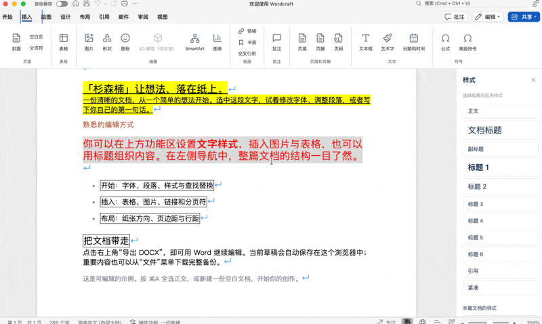Insert a blank page (空白页)
This screenshot has height=324, width=542.
coord(37,37)
